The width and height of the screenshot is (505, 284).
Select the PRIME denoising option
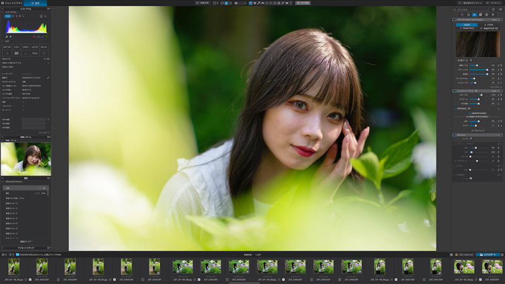489,25
